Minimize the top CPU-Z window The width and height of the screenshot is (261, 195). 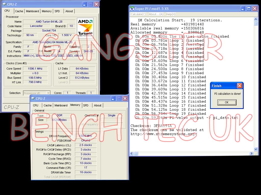85,4
